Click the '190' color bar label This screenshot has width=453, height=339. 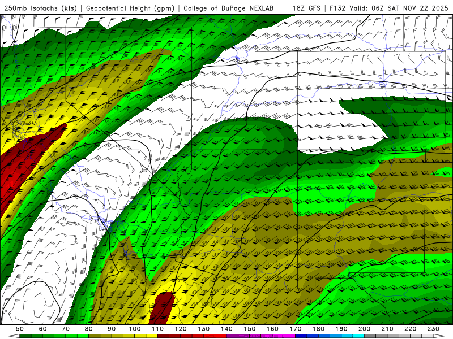tap(341, 329)
